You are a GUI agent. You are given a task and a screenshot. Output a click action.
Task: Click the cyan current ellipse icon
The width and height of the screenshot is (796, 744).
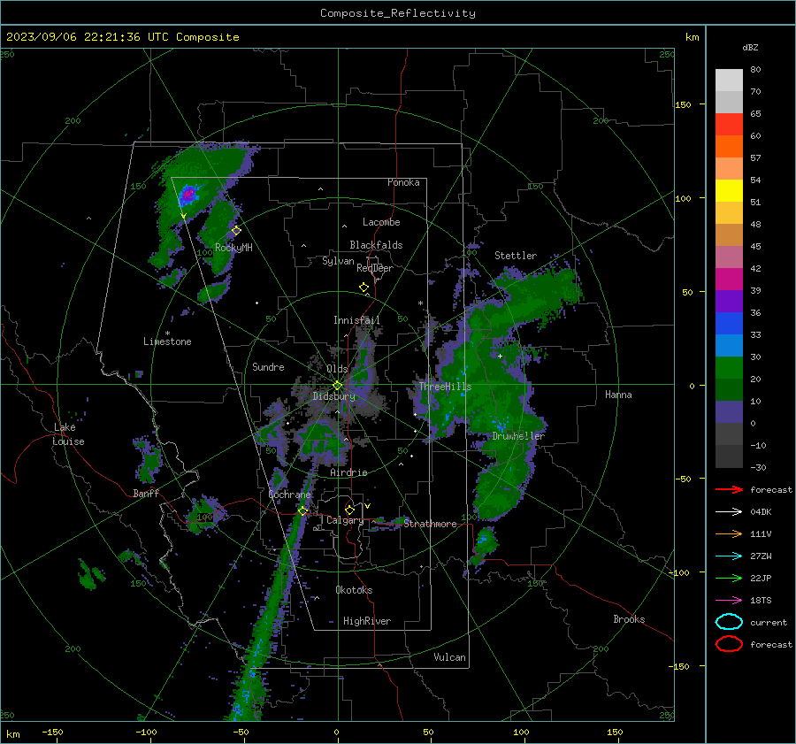click(729, 622)
